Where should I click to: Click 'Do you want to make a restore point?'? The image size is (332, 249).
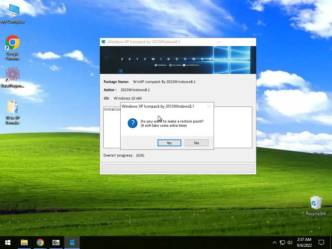[172, 121]
